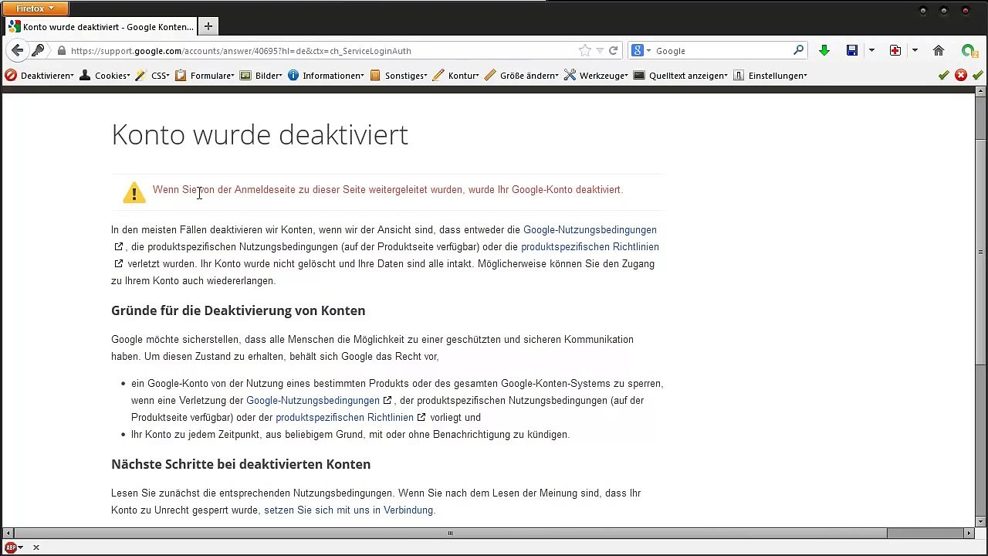Image resolution: width=988 pixels, height=556 pixels.
Task: Open the Größe ändern menu
Action: point(522,76)
